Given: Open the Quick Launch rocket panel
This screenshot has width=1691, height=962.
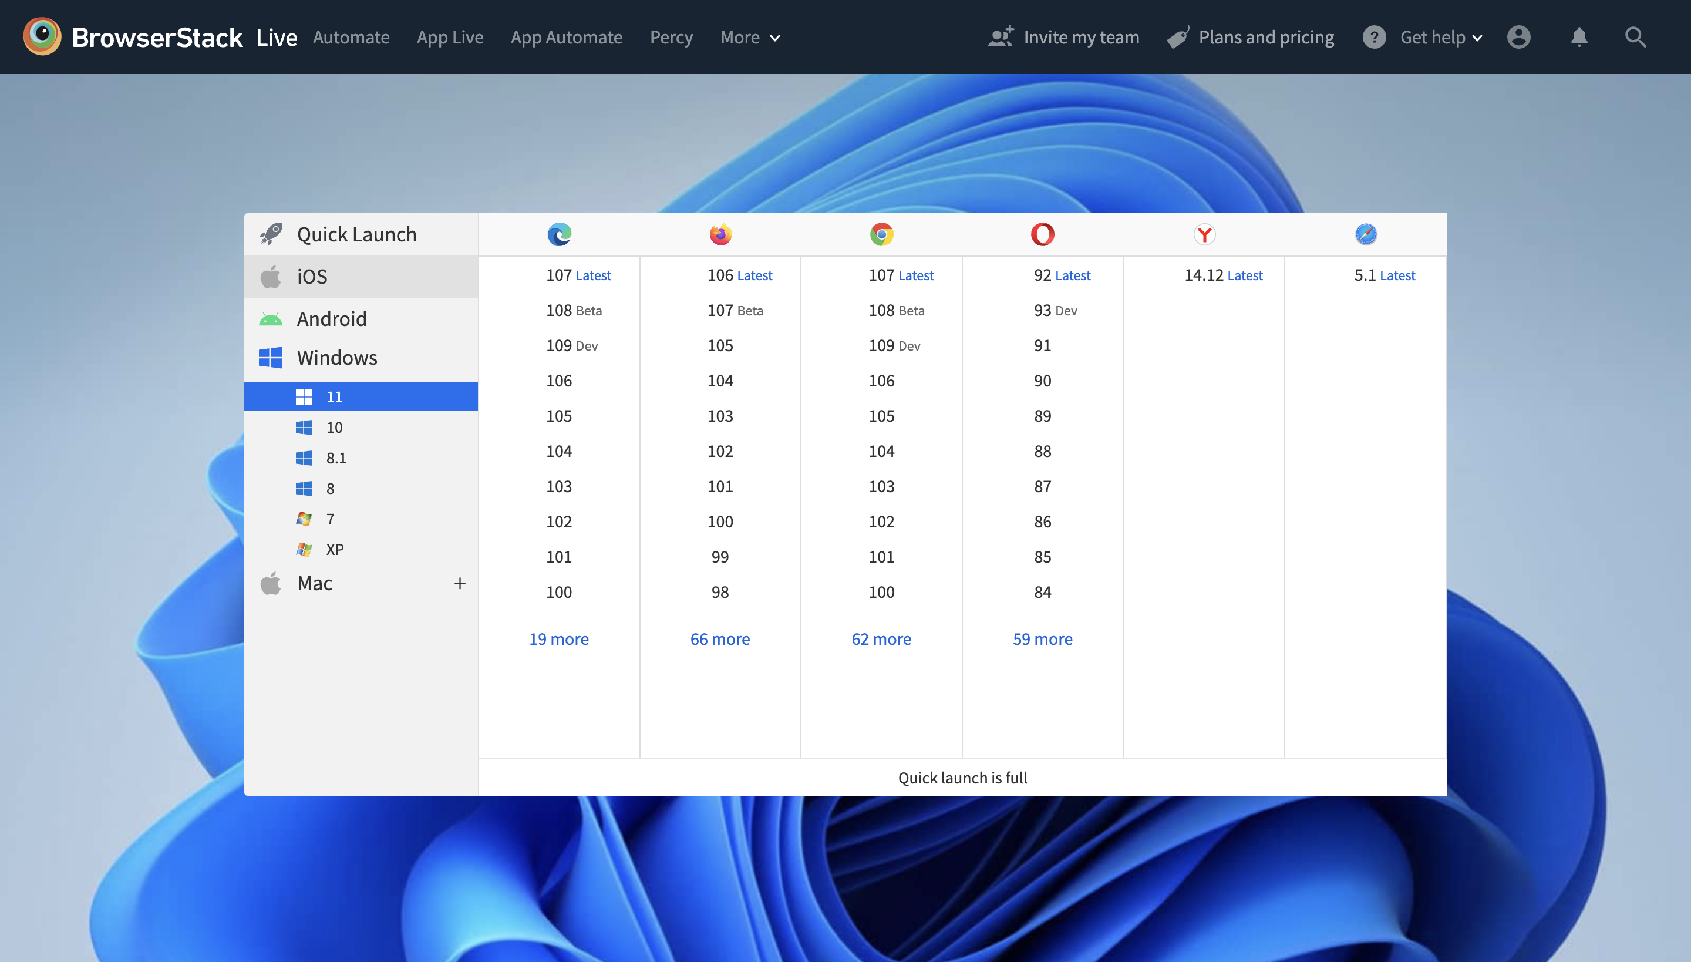Looking at the screenshot, I should pyautogui.click(x=357, y=234).
